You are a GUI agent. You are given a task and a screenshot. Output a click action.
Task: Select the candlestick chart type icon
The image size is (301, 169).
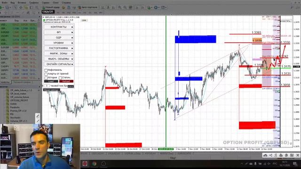click(x=108, y=8)
